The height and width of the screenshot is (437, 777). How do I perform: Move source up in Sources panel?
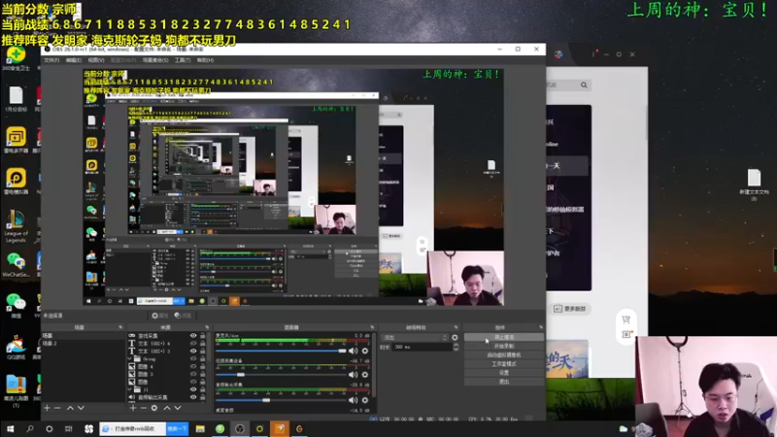pos(167,408)
